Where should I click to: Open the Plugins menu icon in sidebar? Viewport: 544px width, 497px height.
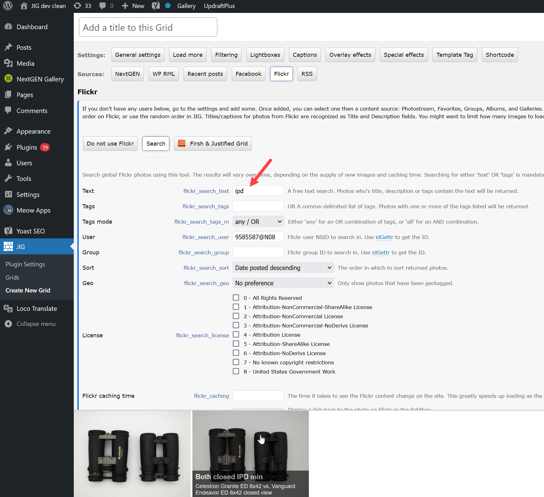[x=8, y=147]
